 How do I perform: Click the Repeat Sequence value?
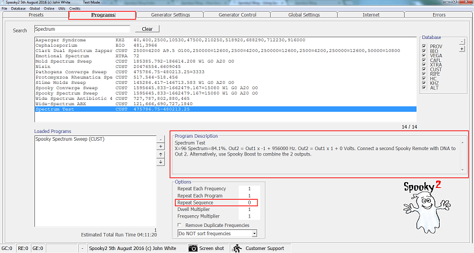(249, 203)
